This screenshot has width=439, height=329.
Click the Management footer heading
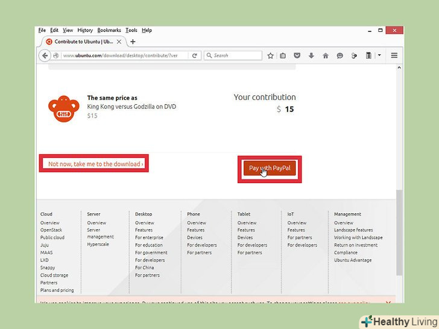click(x=347, y=215)
